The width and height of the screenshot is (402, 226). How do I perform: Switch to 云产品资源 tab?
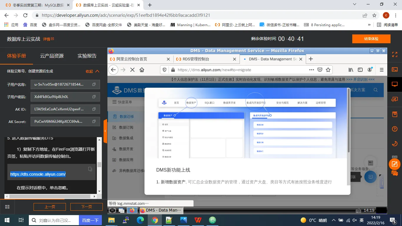(52, 56)
